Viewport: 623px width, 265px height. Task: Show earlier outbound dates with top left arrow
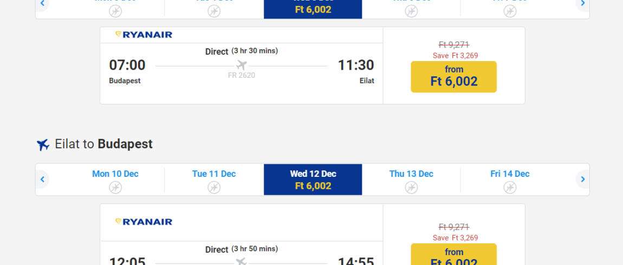[x=42, y=4]
